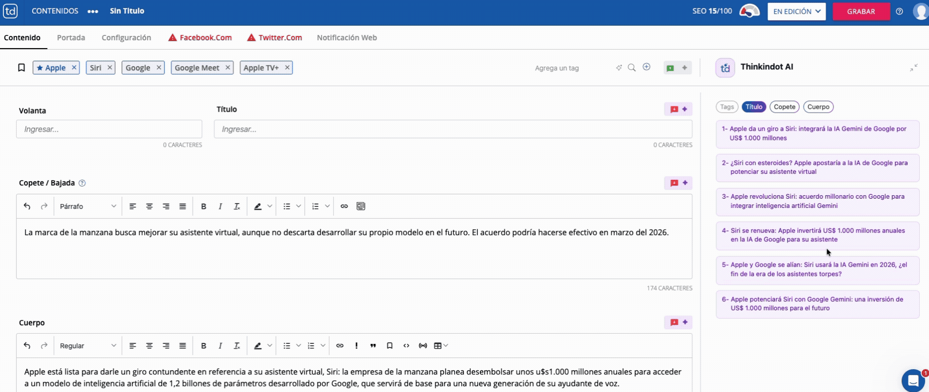The width and height of the screenshot is (929, 392).
Task: Open the help question mark in the top bar
Action: coord(899,11)
